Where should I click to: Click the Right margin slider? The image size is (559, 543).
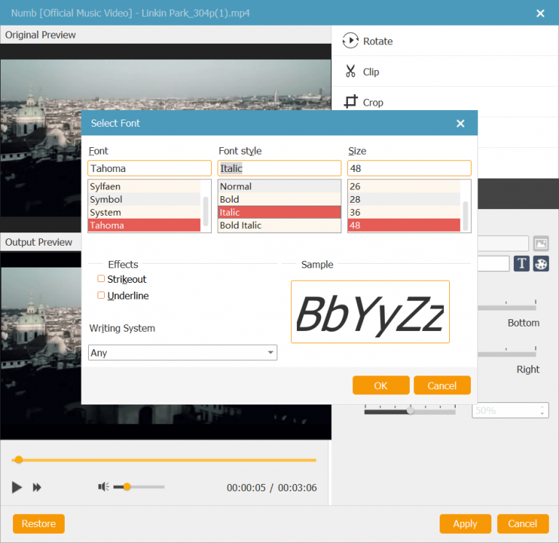pos(507,353)
